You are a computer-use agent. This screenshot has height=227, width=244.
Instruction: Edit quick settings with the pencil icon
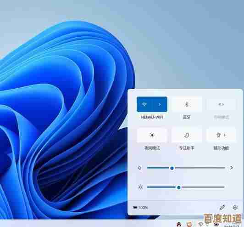(222, 207)
